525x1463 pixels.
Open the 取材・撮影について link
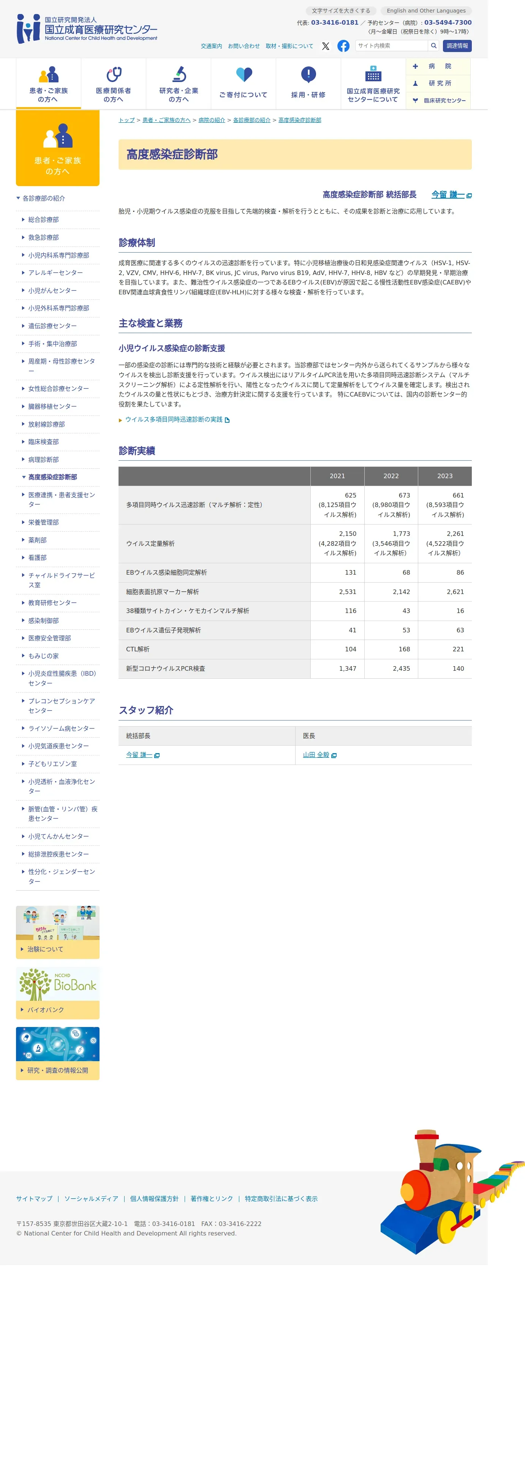point(289,46)
